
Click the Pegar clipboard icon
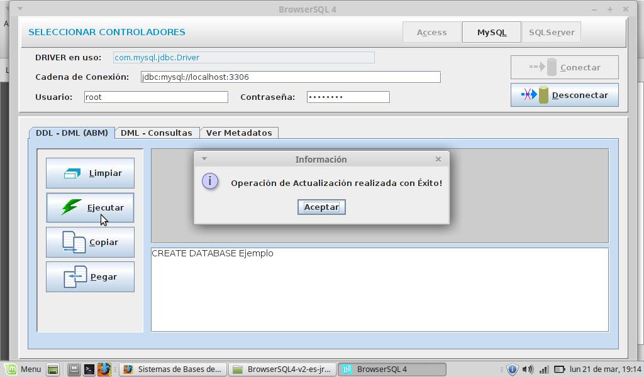(x=75, y=276)
